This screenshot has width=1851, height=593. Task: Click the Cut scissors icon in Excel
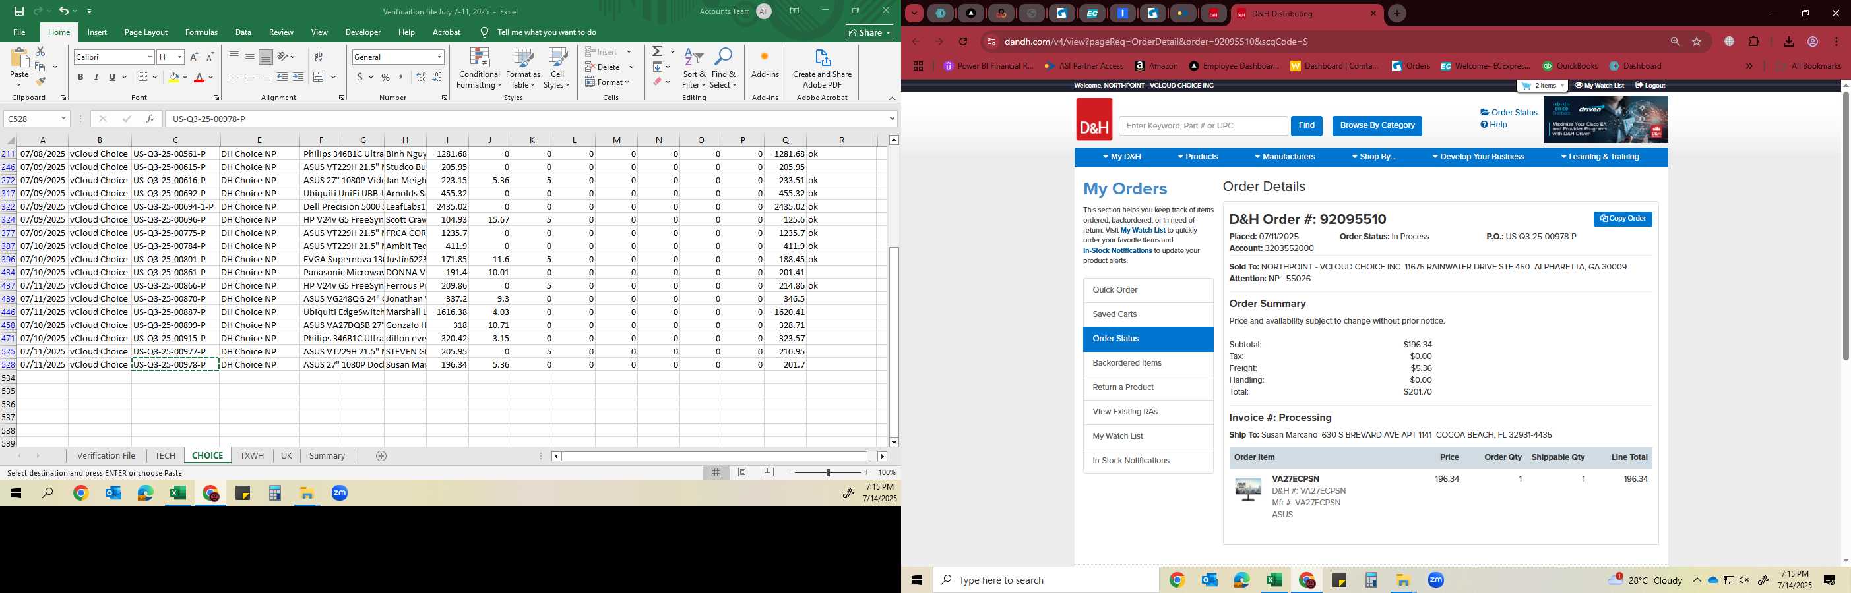tap(40, 51)
